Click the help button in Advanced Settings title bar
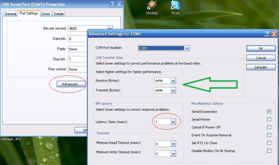 coord(267,34)
